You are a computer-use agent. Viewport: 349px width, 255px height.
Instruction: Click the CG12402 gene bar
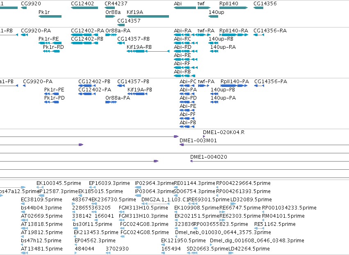click(x=84, y=8)
